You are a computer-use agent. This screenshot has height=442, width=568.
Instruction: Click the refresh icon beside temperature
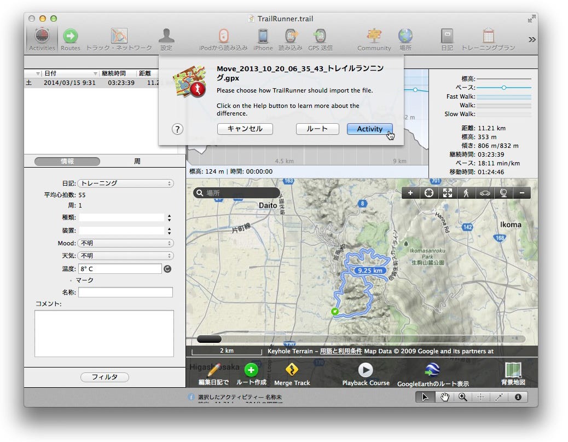(x=167, y=269)
